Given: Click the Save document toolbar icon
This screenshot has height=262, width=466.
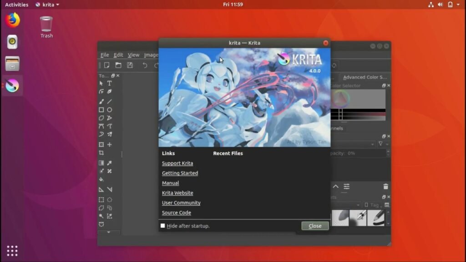Looking at the screenshot, I should [130, 65].
